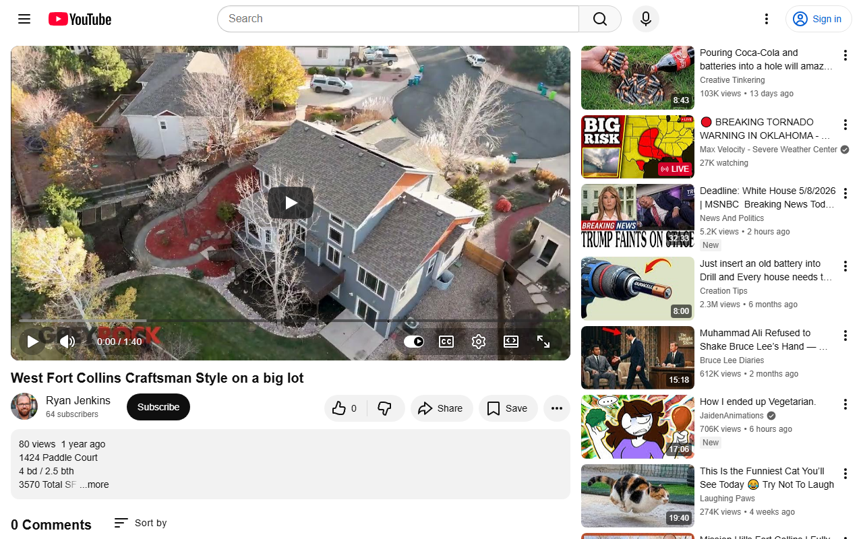Play video using center play button
Screen dimensions: 863x539
pos(291,203)
